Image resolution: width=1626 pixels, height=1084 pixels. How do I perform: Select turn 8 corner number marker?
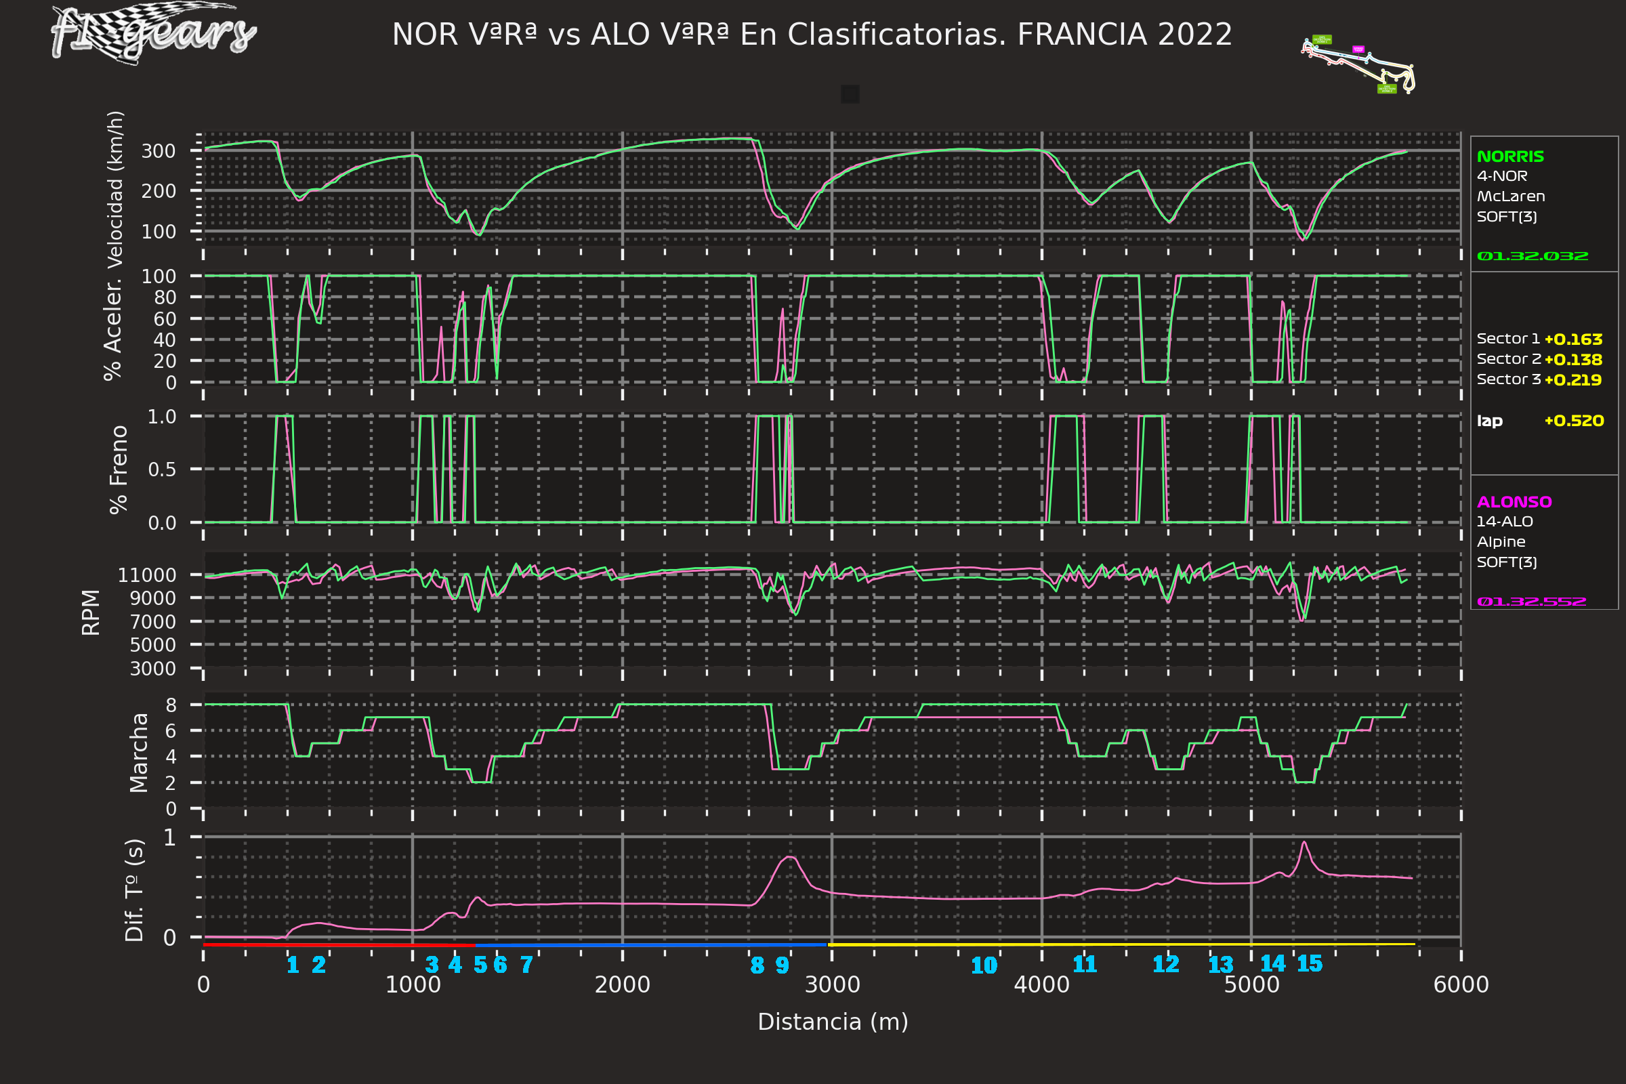coord(757,965)
